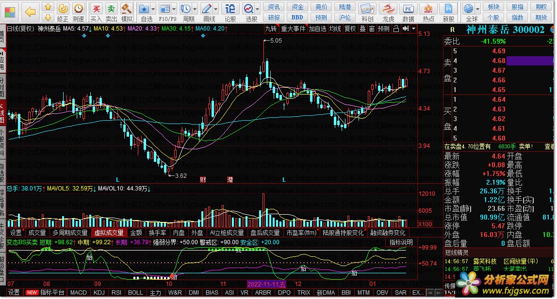Toggle 重大事件 major events overlay

(x=293, y=29)
